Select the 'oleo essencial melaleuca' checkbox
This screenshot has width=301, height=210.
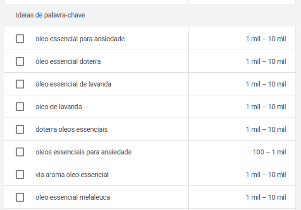(20, 197)
